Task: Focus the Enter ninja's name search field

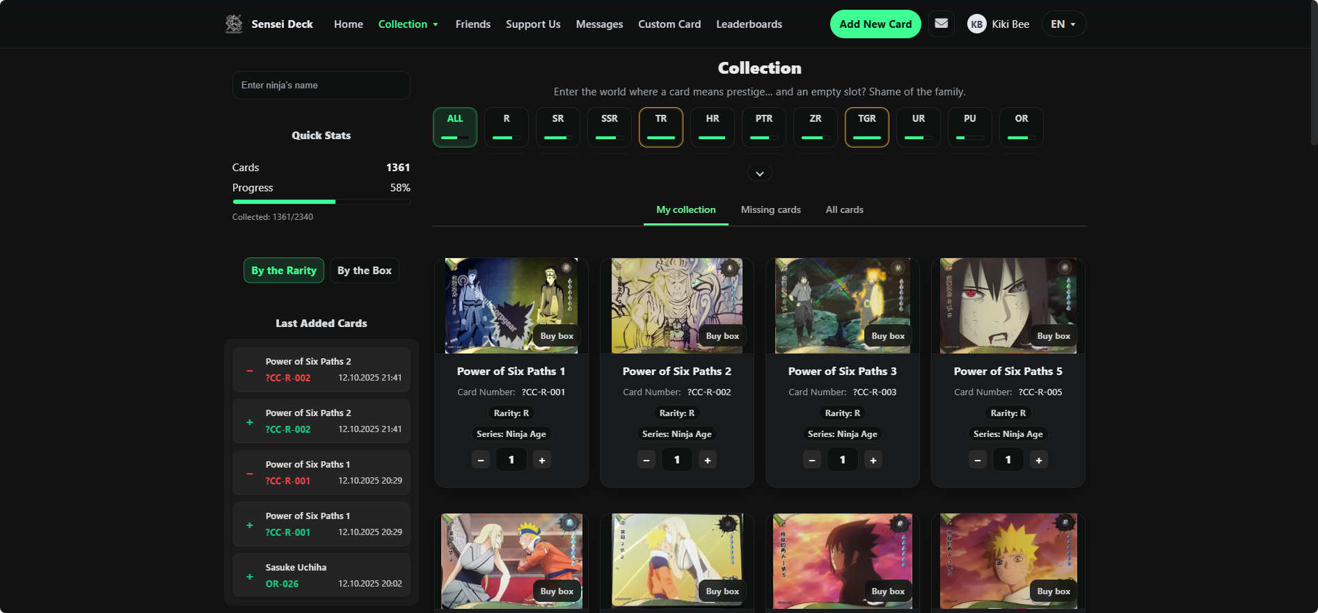Action: pyautogui.click(x=321, y=85)
